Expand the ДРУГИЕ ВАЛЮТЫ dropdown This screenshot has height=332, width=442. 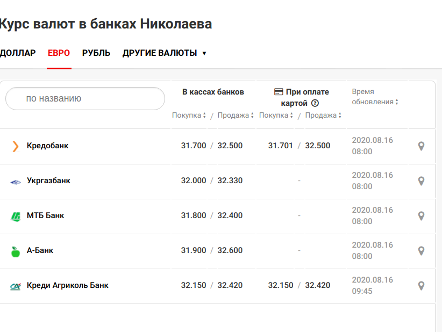pos(164,53)
